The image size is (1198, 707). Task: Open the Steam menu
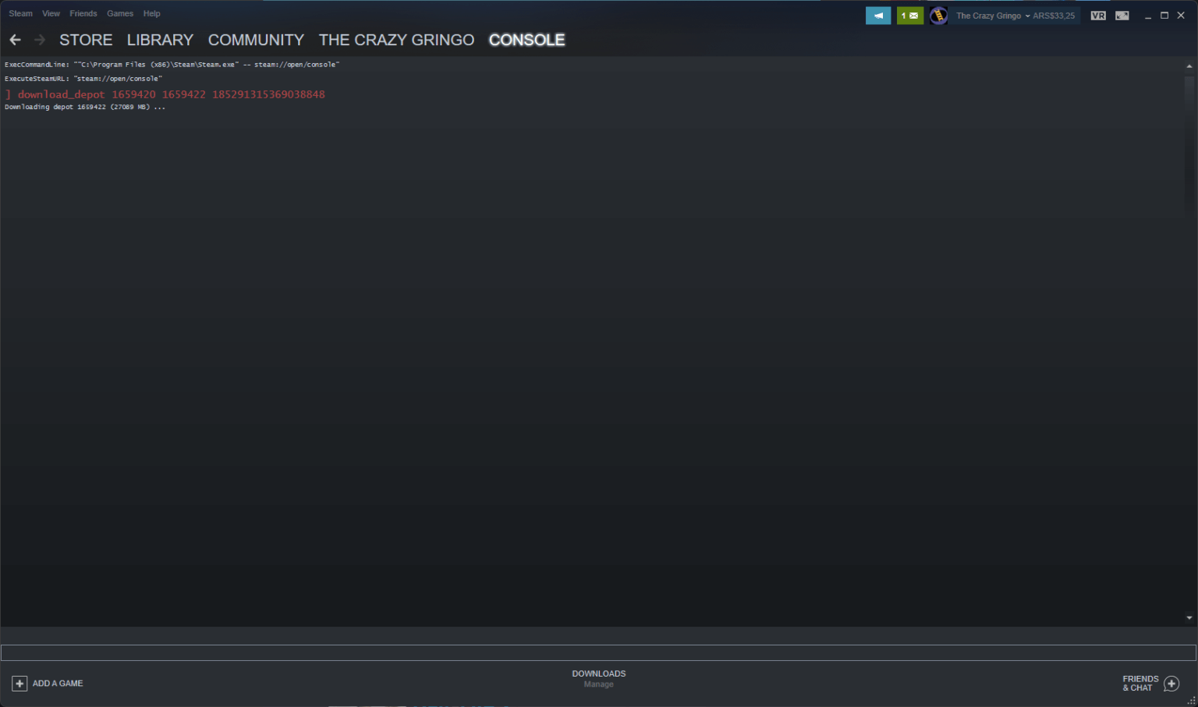point(20,13)
